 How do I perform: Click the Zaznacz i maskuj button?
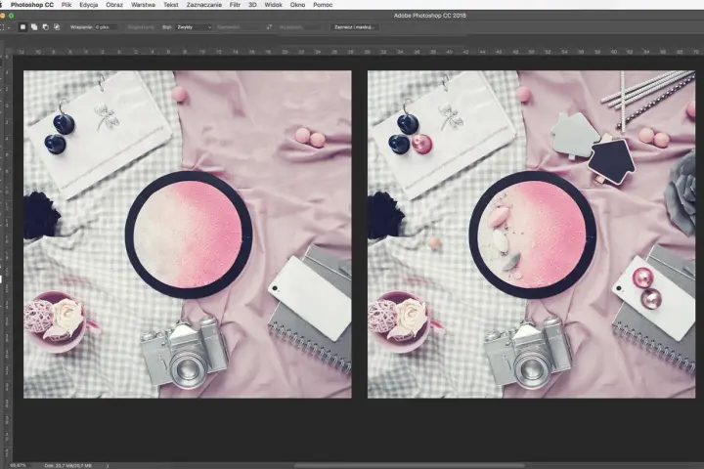(x=354, y=27)
